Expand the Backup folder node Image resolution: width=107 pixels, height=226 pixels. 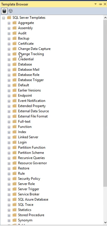click(9, 39)
